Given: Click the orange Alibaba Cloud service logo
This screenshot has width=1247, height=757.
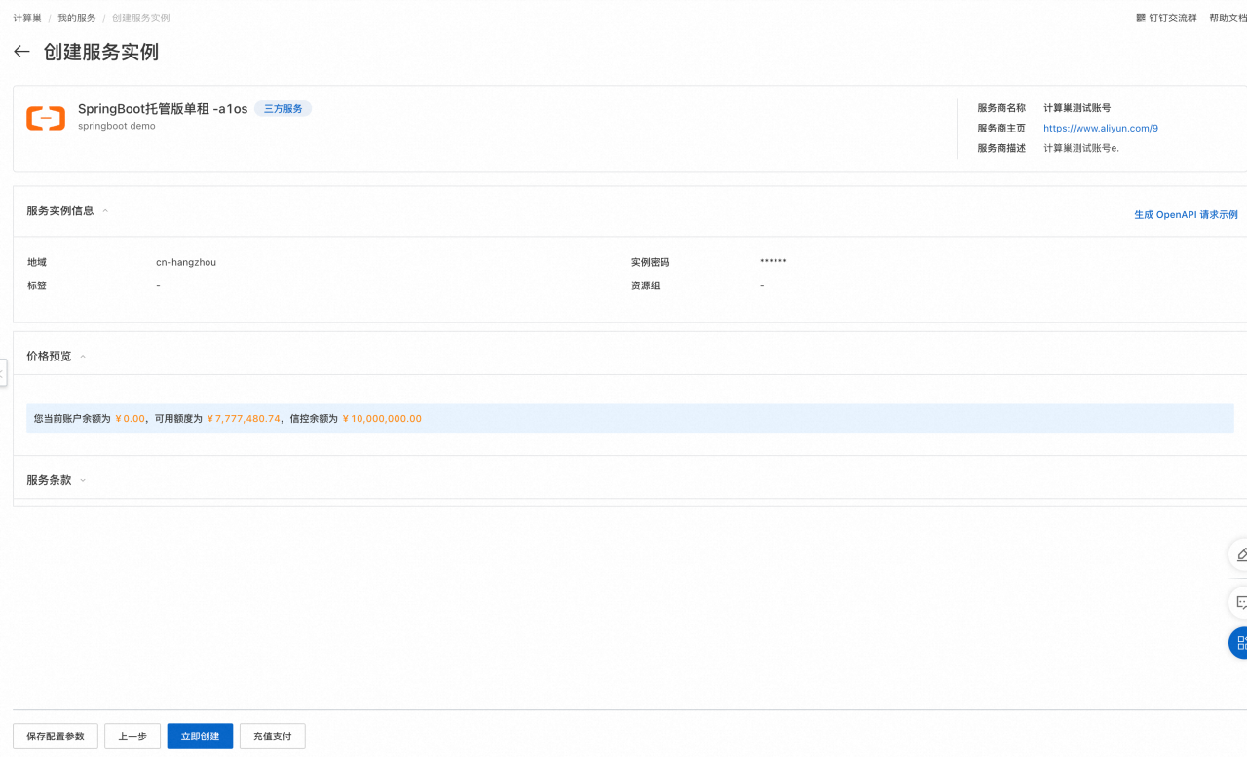Looking at the screenshot, I should (46, 118).
